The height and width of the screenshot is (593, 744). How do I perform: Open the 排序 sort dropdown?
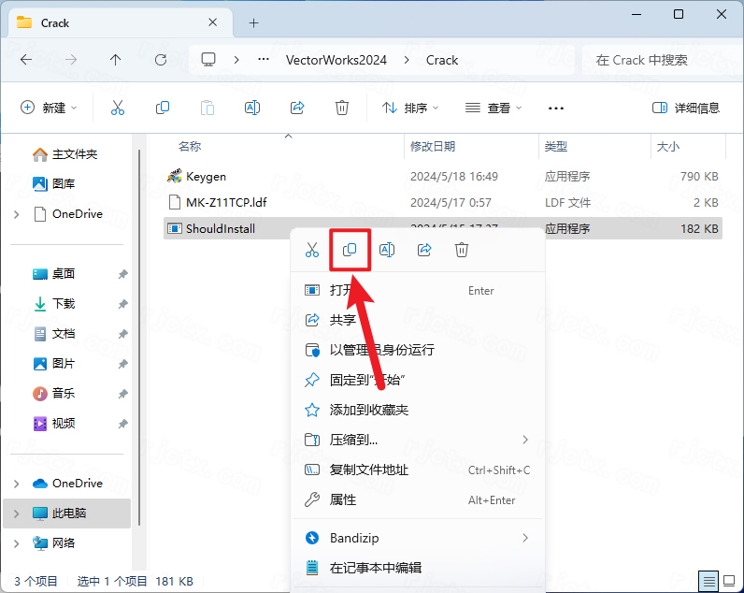point(410,108)
